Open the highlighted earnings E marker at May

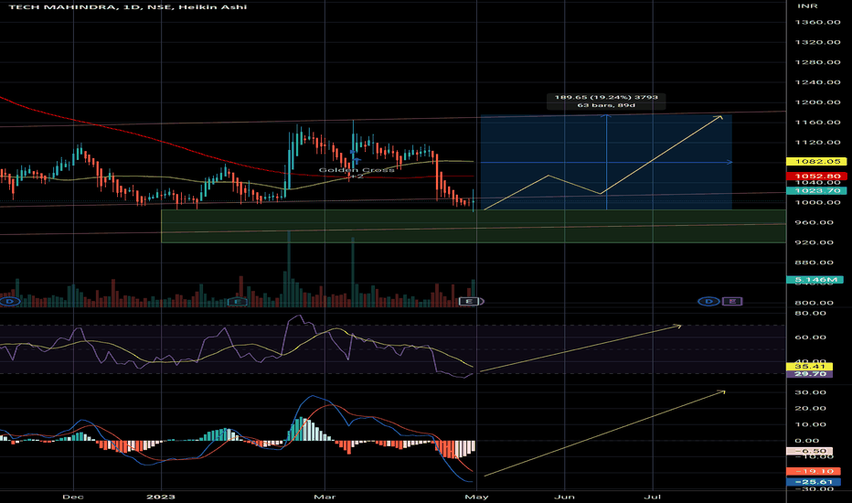(469, 301)
